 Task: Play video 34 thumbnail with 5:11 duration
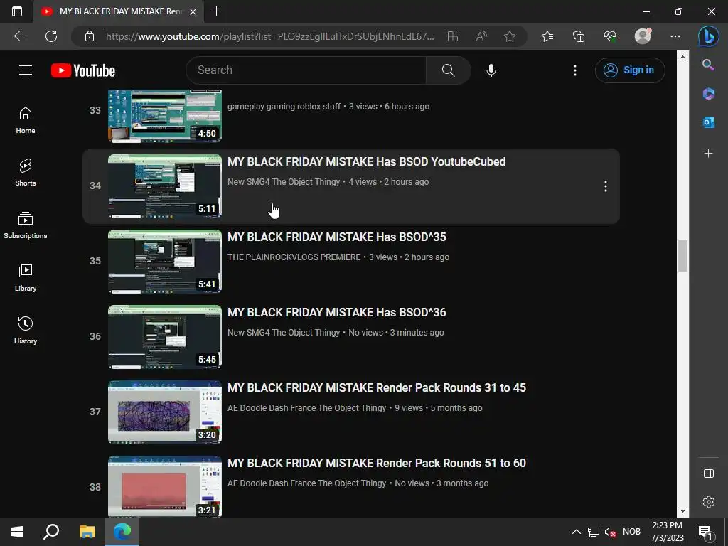pos(165,186)
